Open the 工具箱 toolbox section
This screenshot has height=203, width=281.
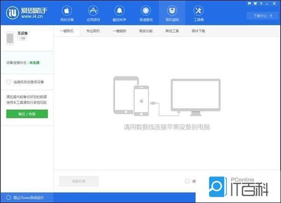pyautogui.click(x=198, y=13)
